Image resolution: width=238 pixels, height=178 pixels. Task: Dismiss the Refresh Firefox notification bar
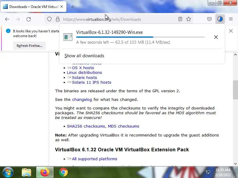pyautogui.click(x=231, y=31)
